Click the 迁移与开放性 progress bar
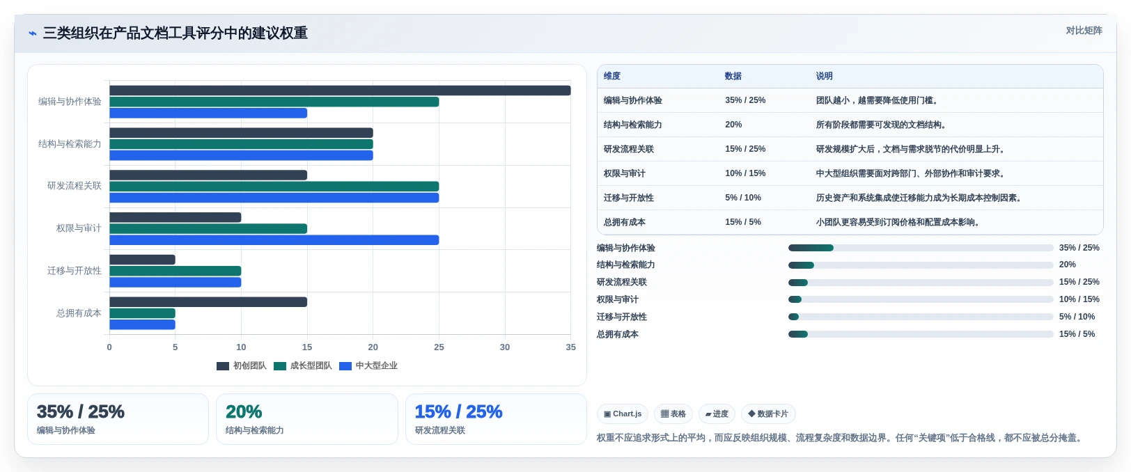This screenshot has width=1131, height=472. [921, 317]
